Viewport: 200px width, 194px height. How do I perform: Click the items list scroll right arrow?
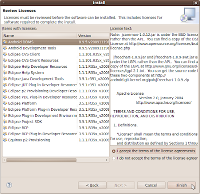106,160
